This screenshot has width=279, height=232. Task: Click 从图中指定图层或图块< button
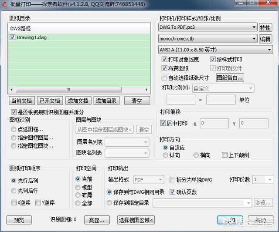[105, 130]
